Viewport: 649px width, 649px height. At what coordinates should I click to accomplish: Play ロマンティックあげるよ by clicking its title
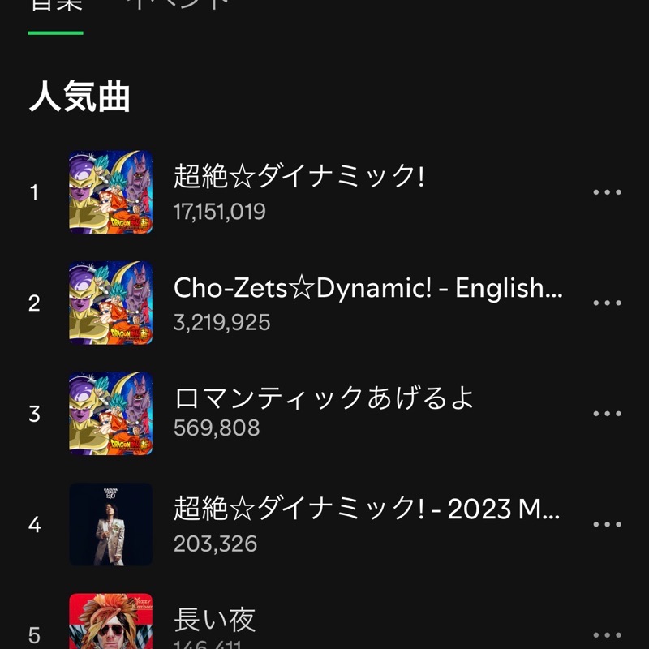(324, 398)
